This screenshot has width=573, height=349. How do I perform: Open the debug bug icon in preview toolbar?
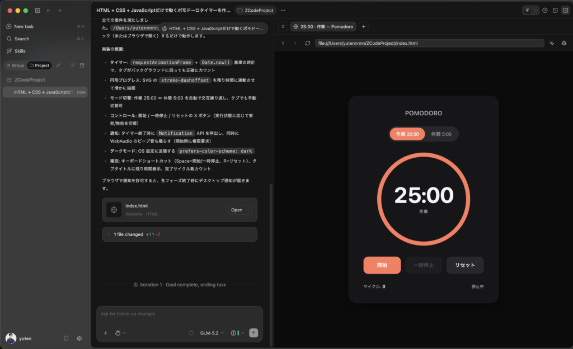(x=564, y=43)
